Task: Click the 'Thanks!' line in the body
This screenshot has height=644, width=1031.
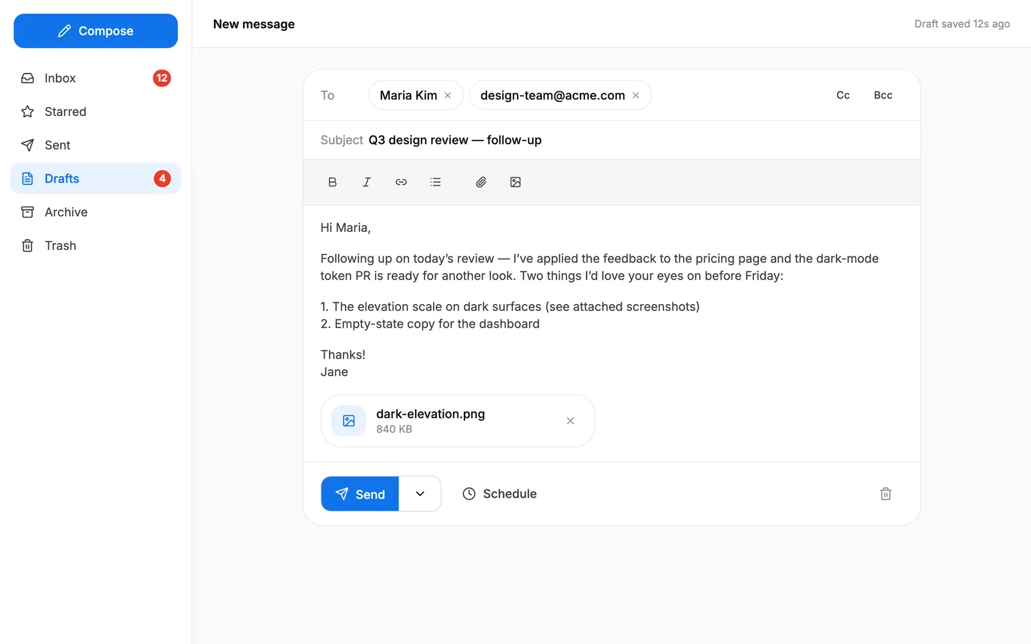Action: pyautogui.click(x=343, y=354)
